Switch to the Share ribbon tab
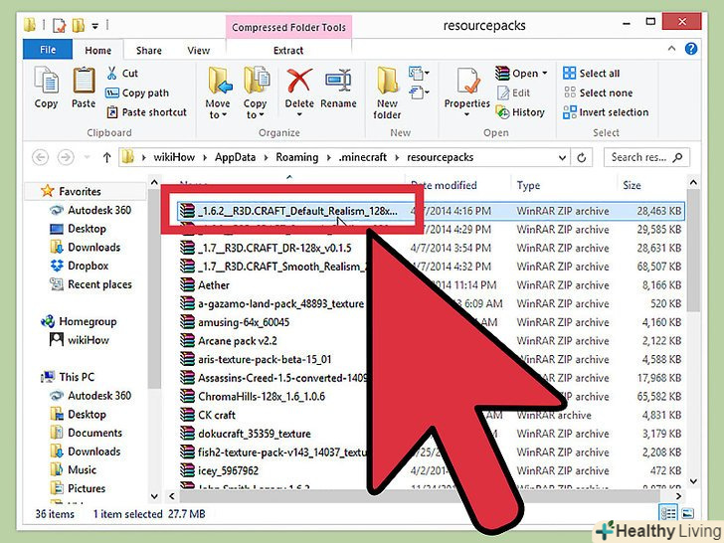Image resolution: width=724 pixels, height=543 pixels. [149, 51]
